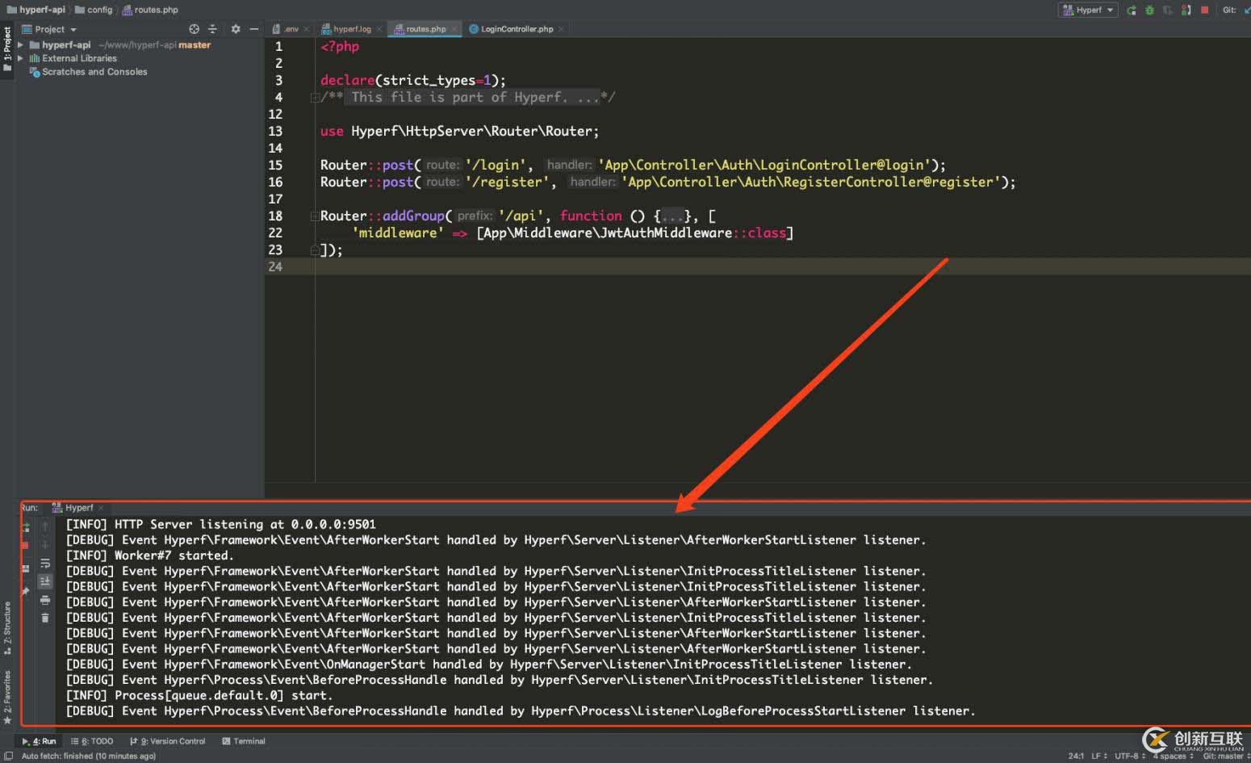Click the 4 spaces indent indicator
The height and width of the screenshot is (763, 1251).
[x=1174, y=756]
